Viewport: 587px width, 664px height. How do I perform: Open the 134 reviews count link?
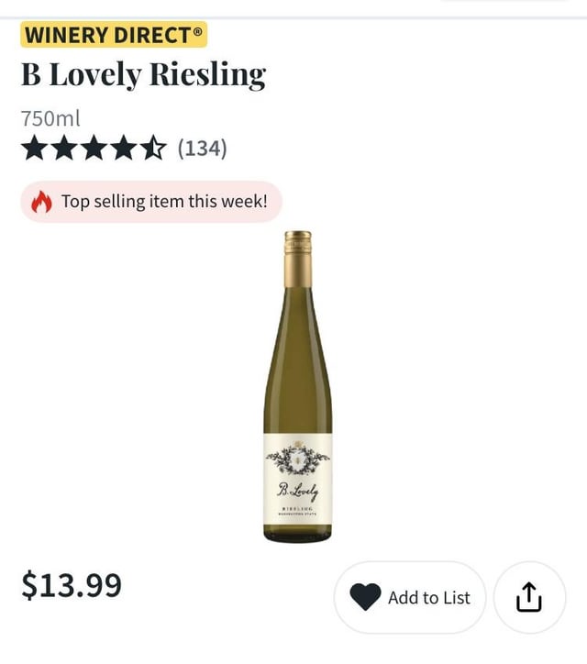[202, 148]
